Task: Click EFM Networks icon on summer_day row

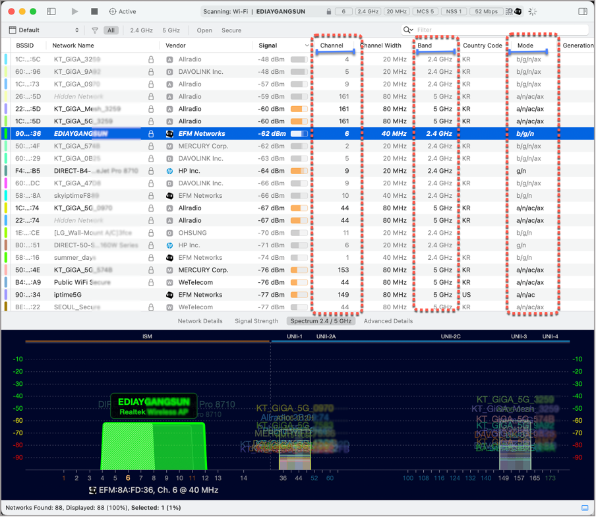Action: pos(170,258)
